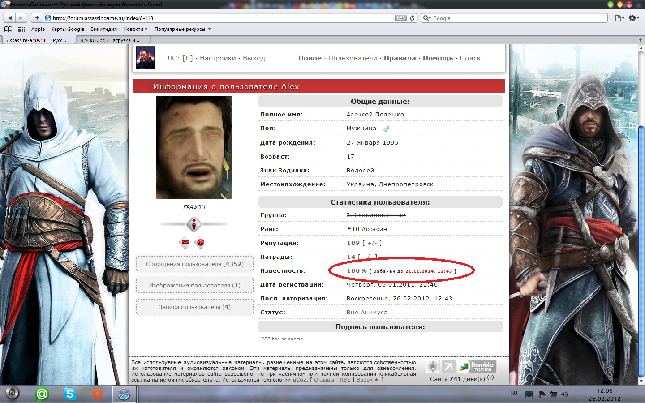645x403 pixels.
Task: Click the network icon in system tray
Action: pos(554,394)
